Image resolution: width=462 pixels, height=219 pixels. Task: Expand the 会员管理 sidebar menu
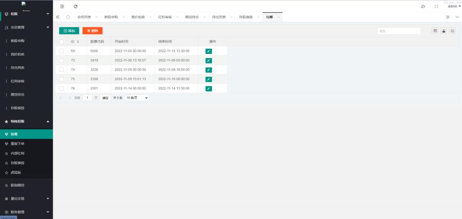click(x=26, y=27)
